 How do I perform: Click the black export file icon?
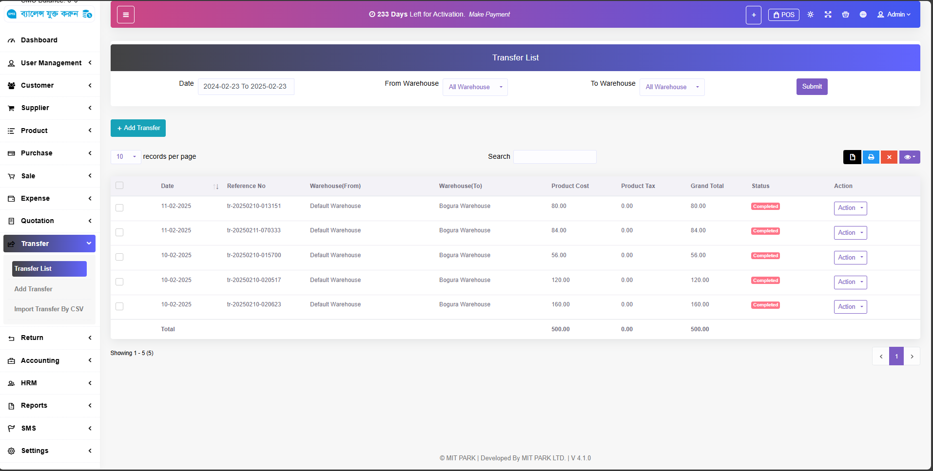852,157
